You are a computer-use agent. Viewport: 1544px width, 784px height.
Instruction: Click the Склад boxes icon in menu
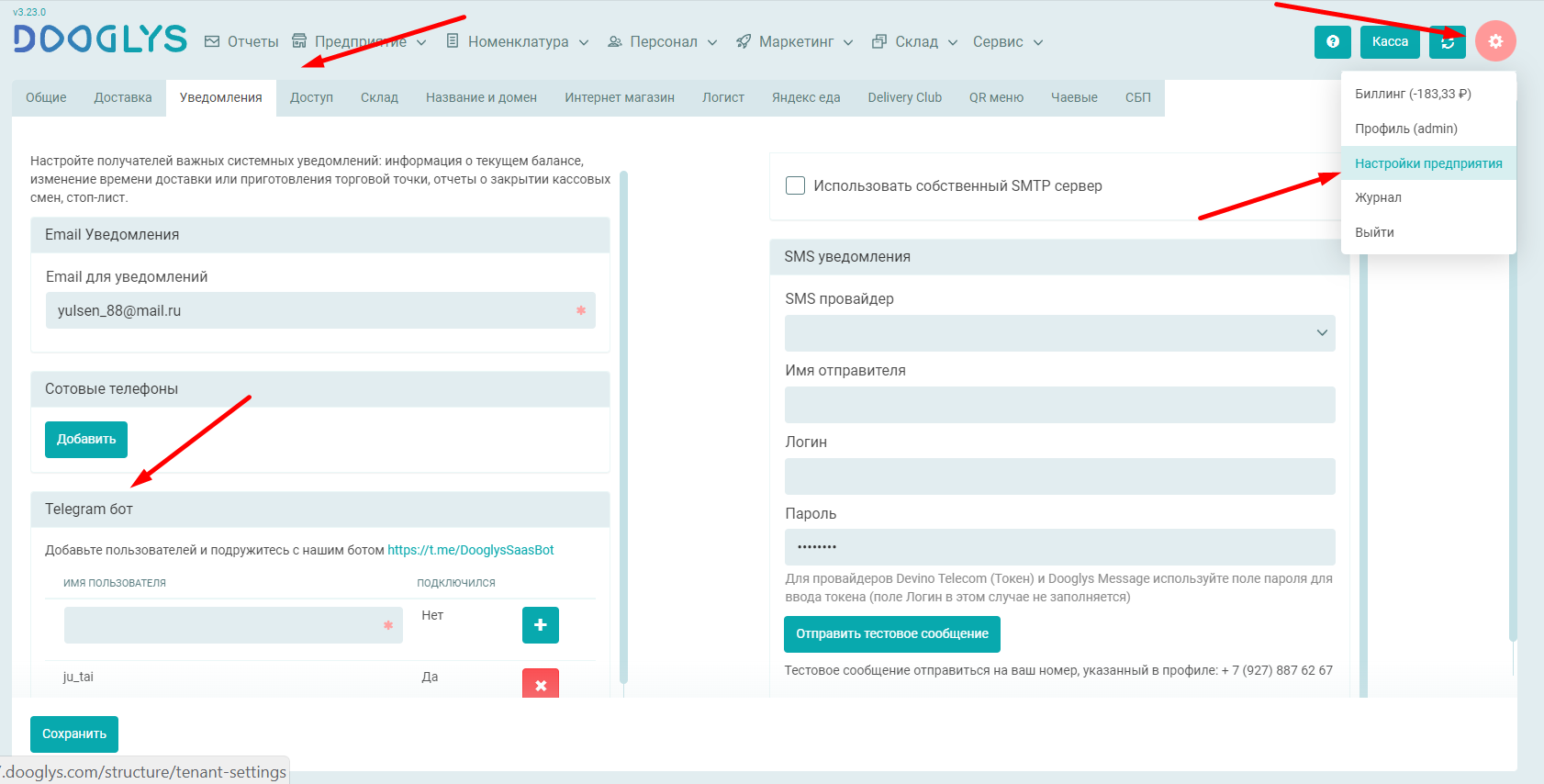click(879, 41)
